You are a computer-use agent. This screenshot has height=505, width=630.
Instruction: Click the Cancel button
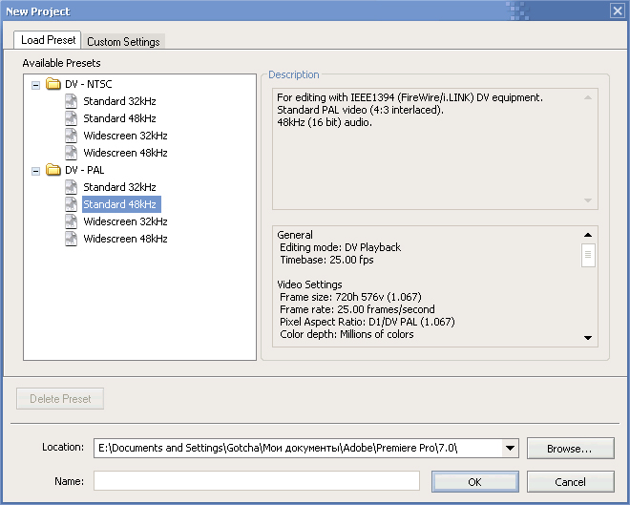pyautogui.click(x=570, y=482)
